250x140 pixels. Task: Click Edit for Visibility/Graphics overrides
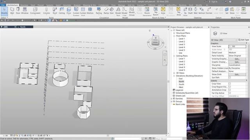tap(237, 59)
